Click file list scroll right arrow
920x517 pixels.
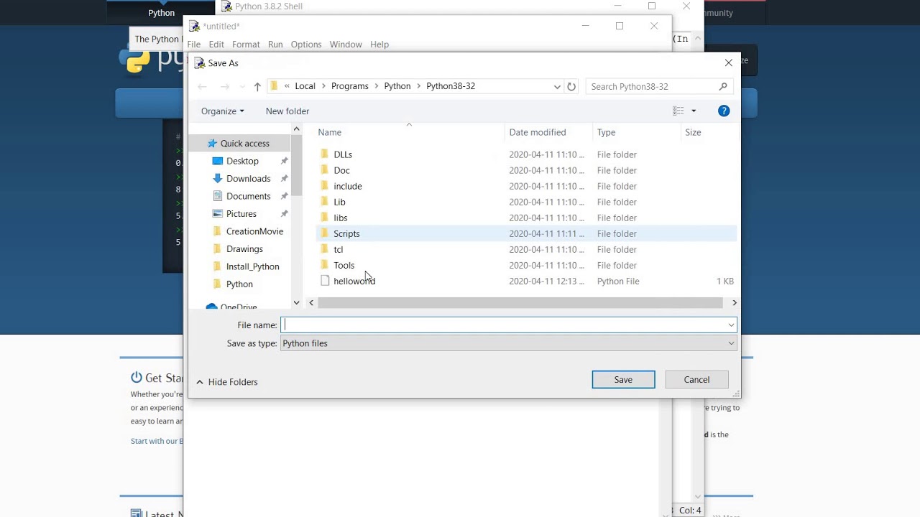734,303
